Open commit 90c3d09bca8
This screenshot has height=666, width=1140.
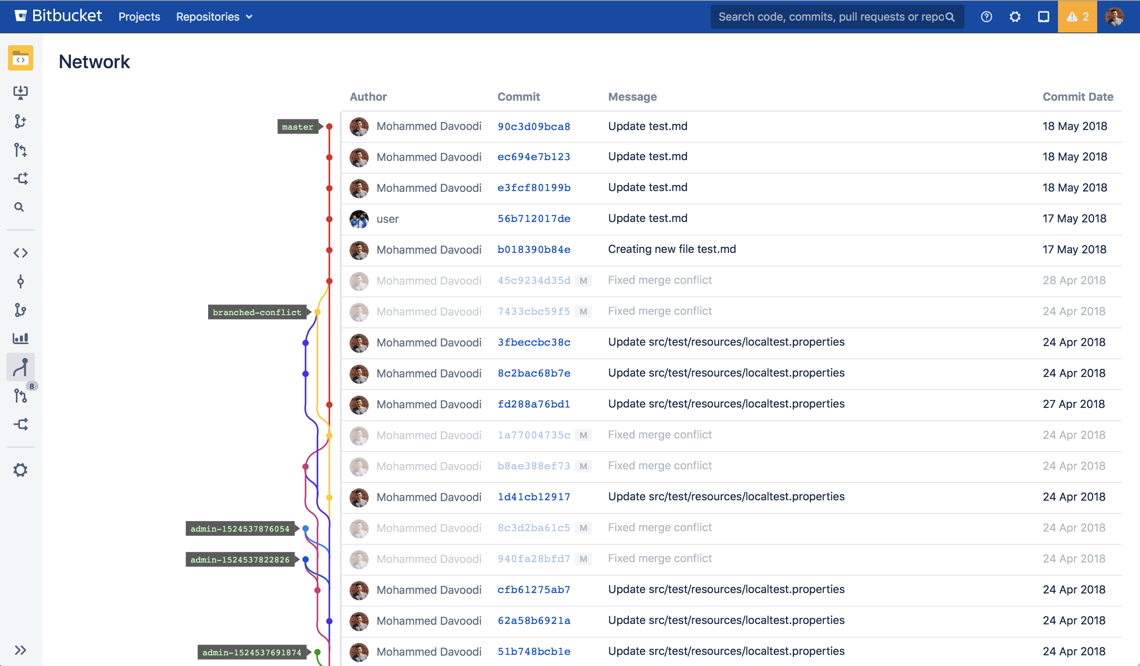tap(534, 127)
